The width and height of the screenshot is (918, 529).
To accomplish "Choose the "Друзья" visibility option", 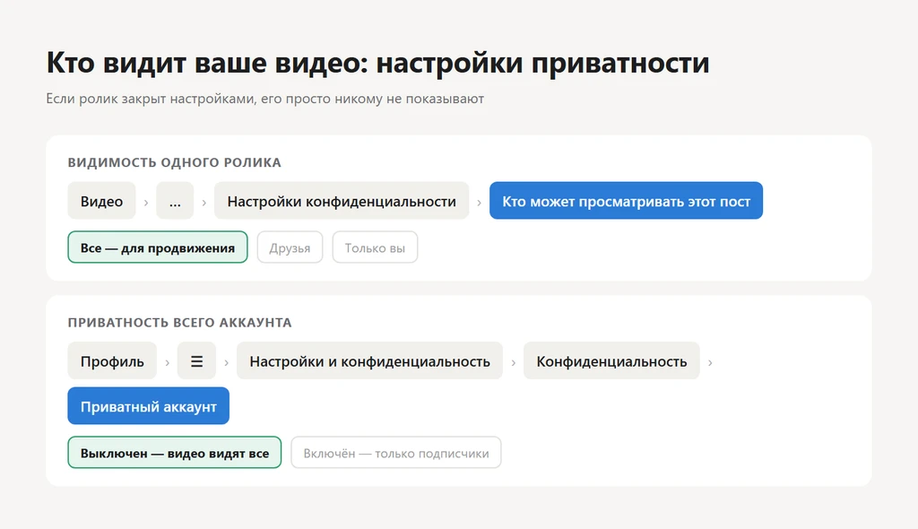I will click(290, 247).
